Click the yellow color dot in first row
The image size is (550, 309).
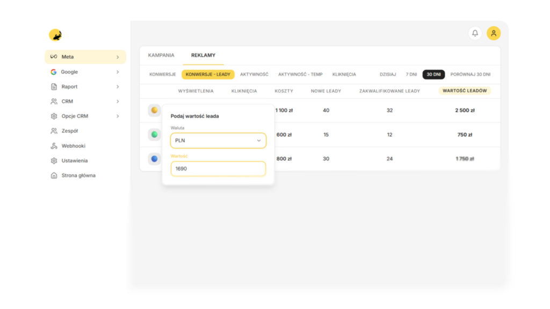[x=154, y=111]
